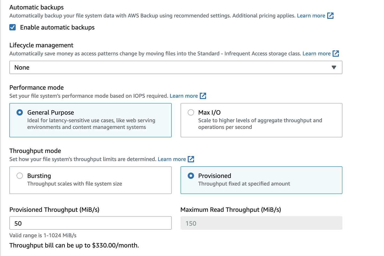This screenshot has width=384, height=256.
Task: Open Learn more link for Throughput mode
Action: pyautogui.click(x=172, y=159)
